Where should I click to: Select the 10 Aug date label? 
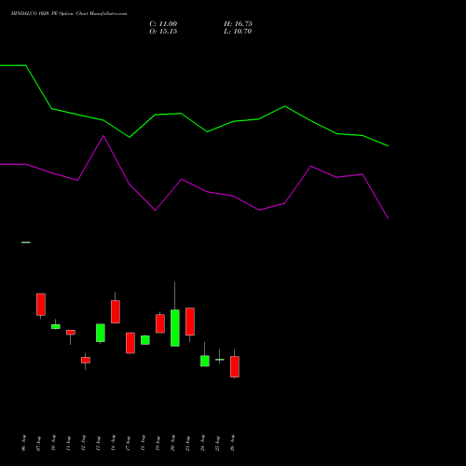click(x=53, y=443)
